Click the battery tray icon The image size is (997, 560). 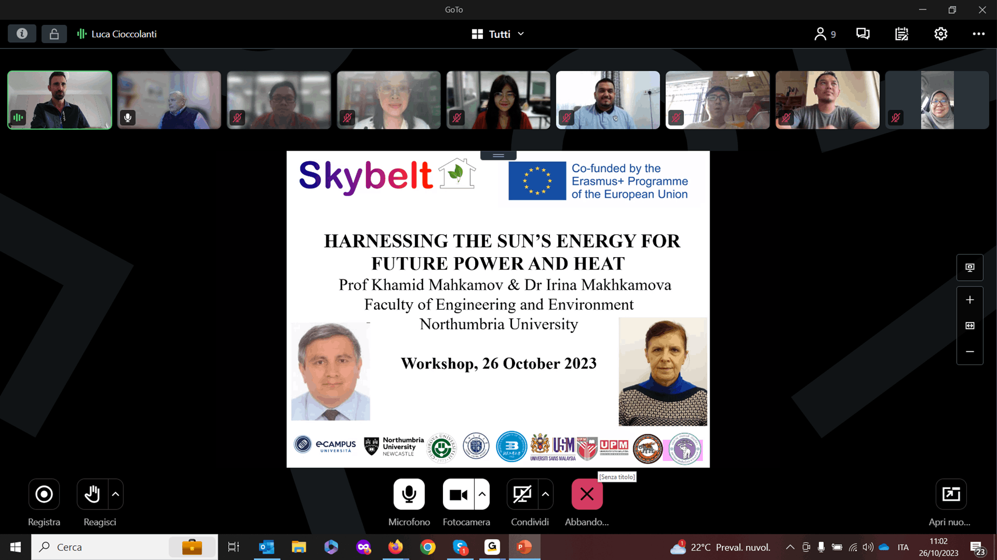(x=837, y=547)
